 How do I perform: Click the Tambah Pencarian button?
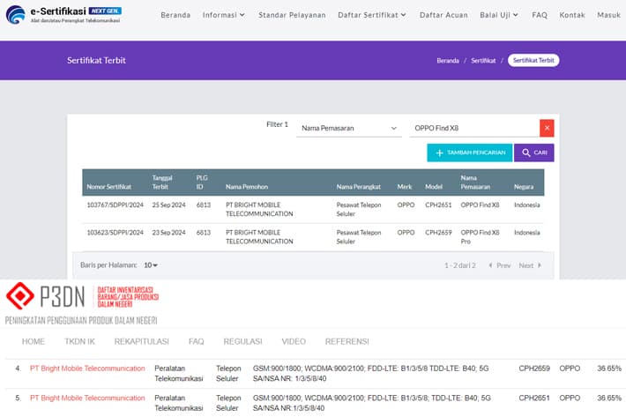tap(469, 153)
